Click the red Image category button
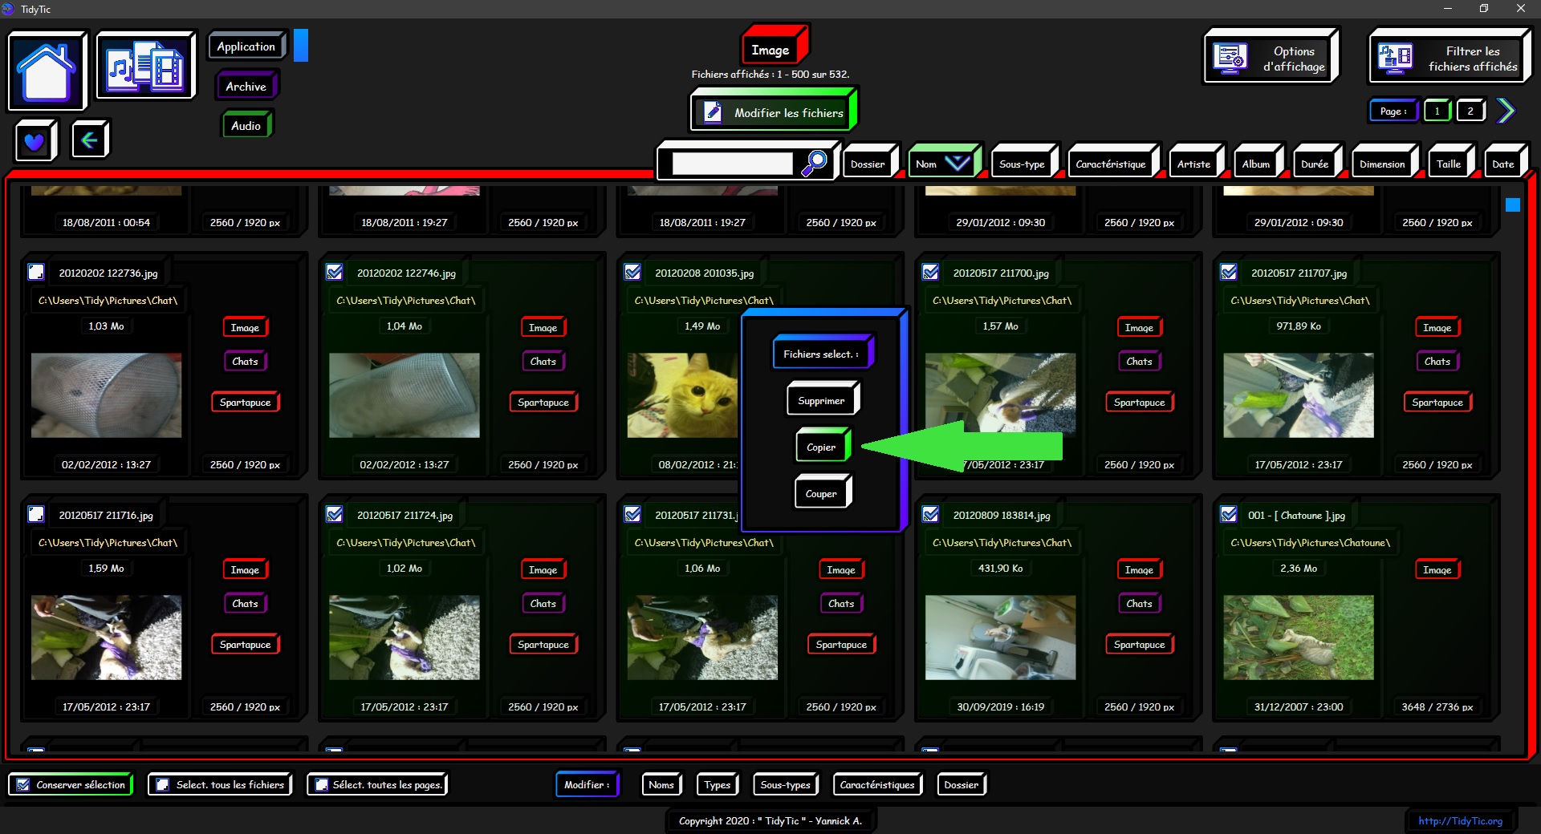The height and width of the screenshot is (834, 1541). click(x=773, y=47)
